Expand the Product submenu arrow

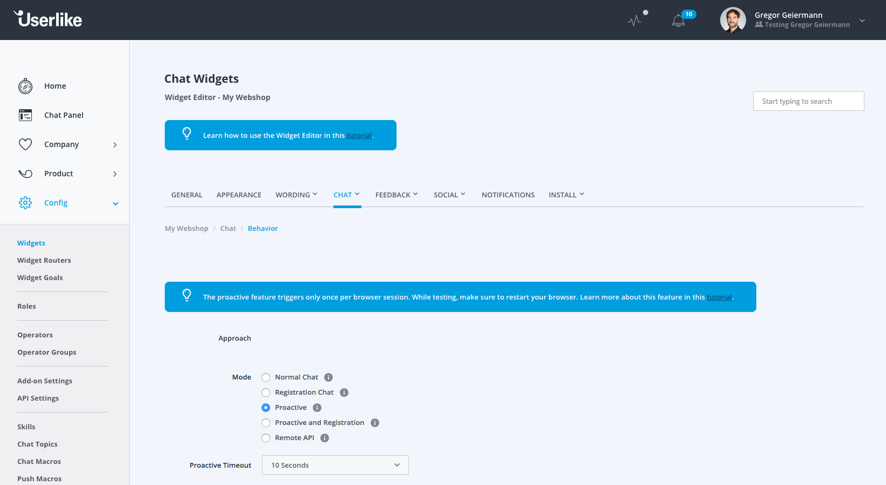[115, 174]
